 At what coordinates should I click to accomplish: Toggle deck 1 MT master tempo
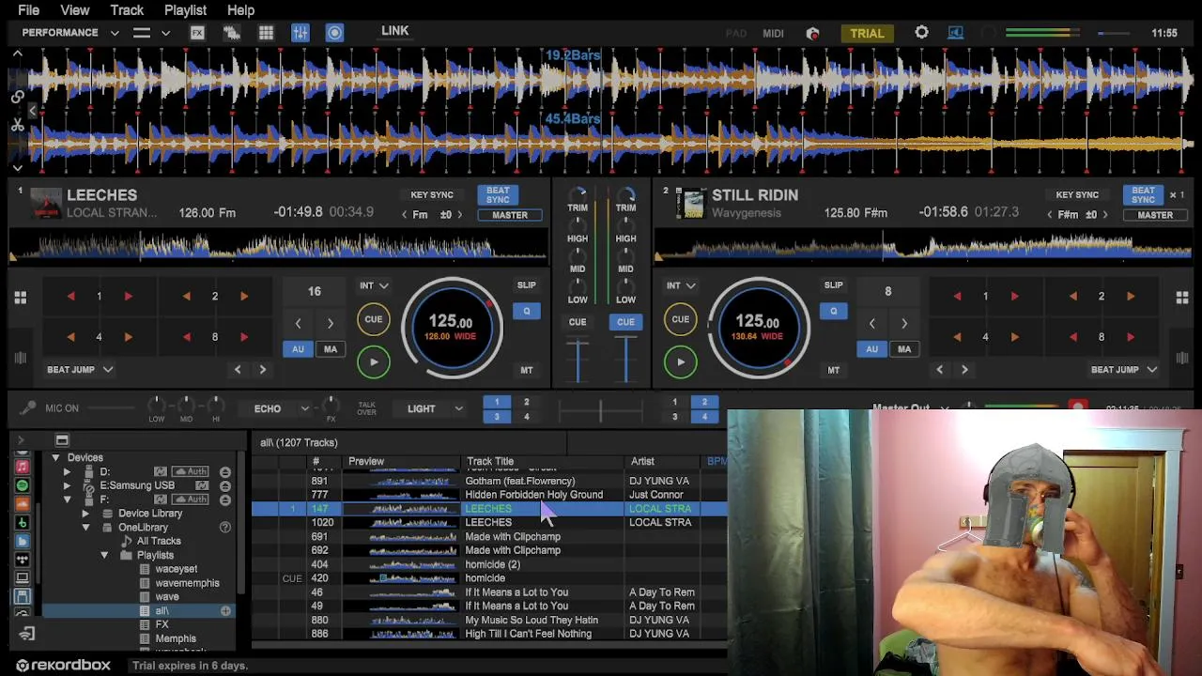tap(527, 371)
